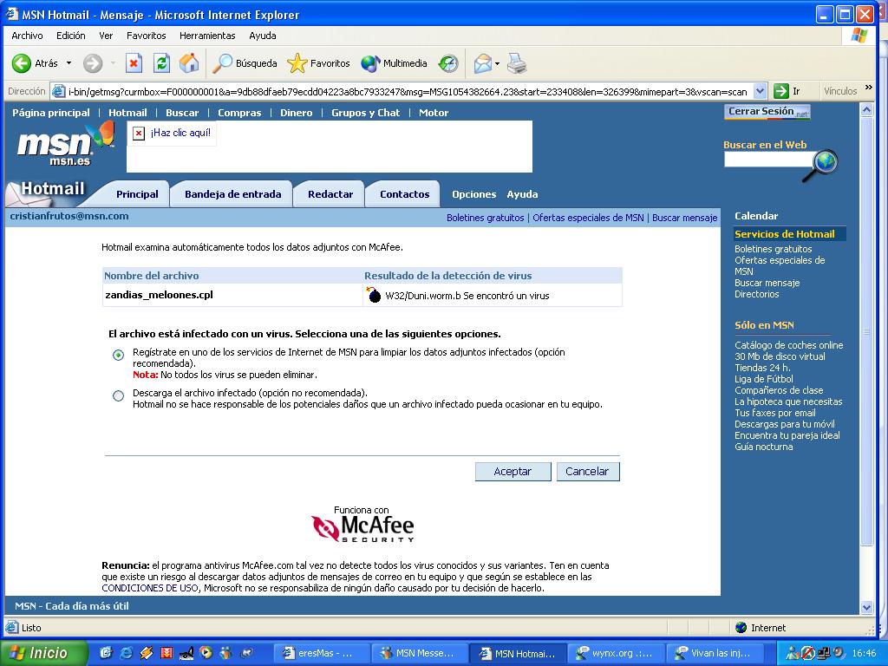Click the Mail envelope toolbar icon
The height and width of the screenshot is (666, 888).
coord(482,63)
